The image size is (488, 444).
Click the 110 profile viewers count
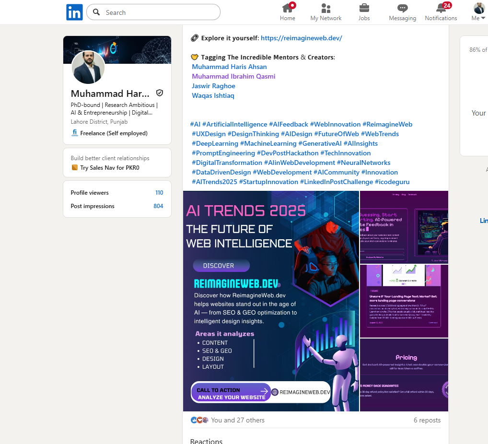point(159,193)
